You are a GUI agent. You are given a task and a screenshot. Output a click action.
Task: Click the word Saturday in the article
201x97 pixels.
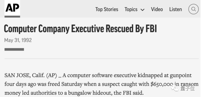pos(72,84)
